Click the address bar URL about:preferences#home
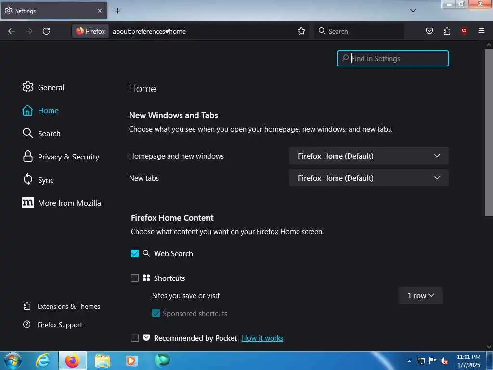The height and width of the screenshot is (370, 493). pyautogui.click(x=149, y=31)
